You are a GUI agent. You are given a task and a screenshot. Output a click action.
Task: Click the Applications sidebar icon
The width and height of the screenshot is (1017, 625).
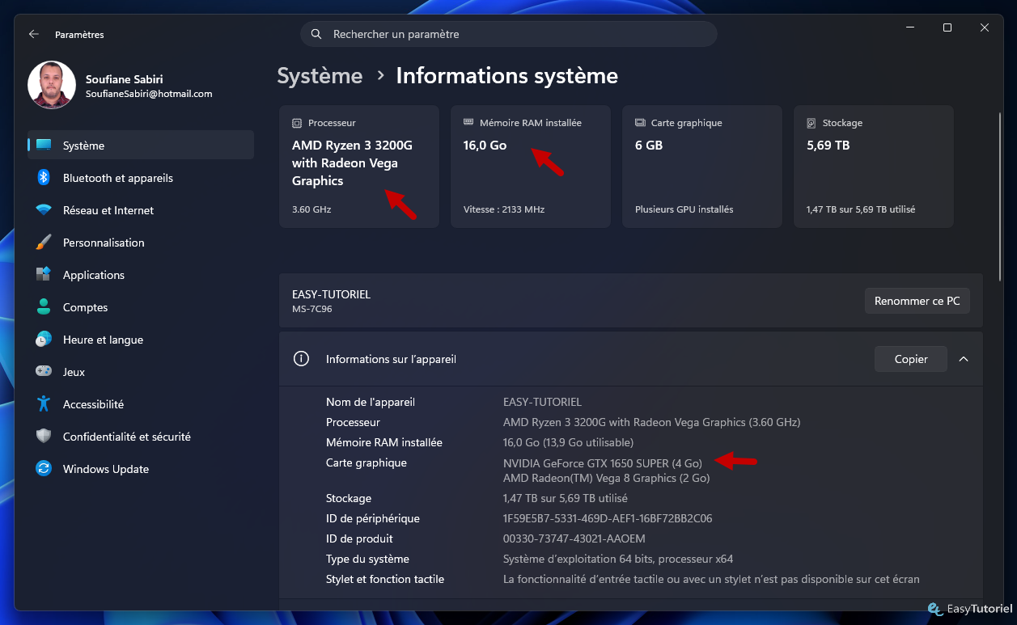[x=44, y=275]
